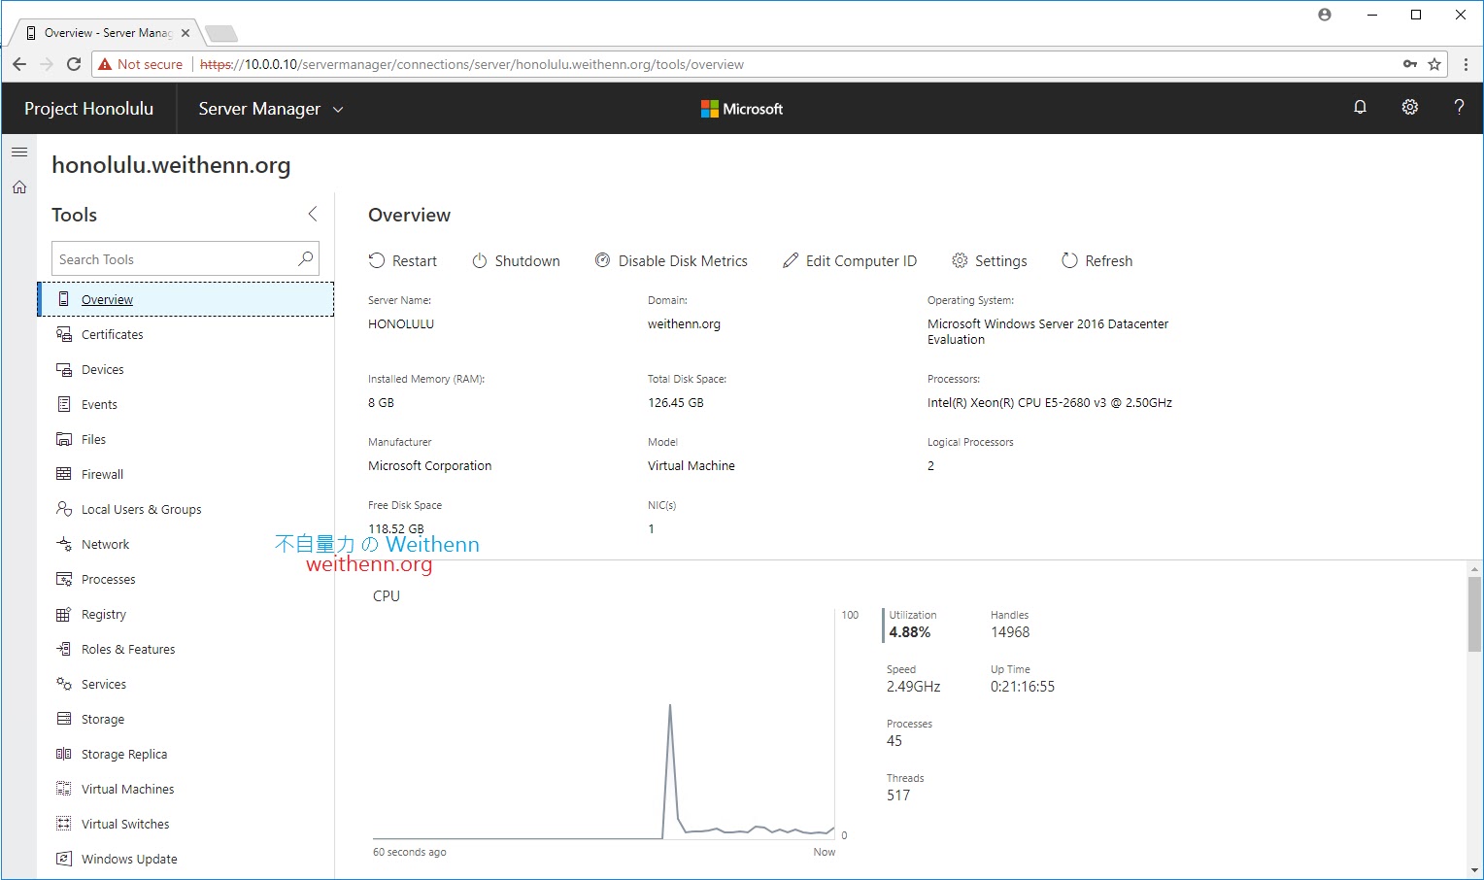Click the scrollbar down arrow
Screen dimensions: 1484x880
pyautogui.click(x=1474, y=870)
